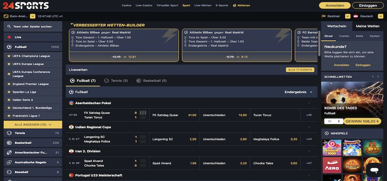Select the bet builder card with odds 12.61
The width and height of the screenshot is (387, 181).
[x=124, y=45]
